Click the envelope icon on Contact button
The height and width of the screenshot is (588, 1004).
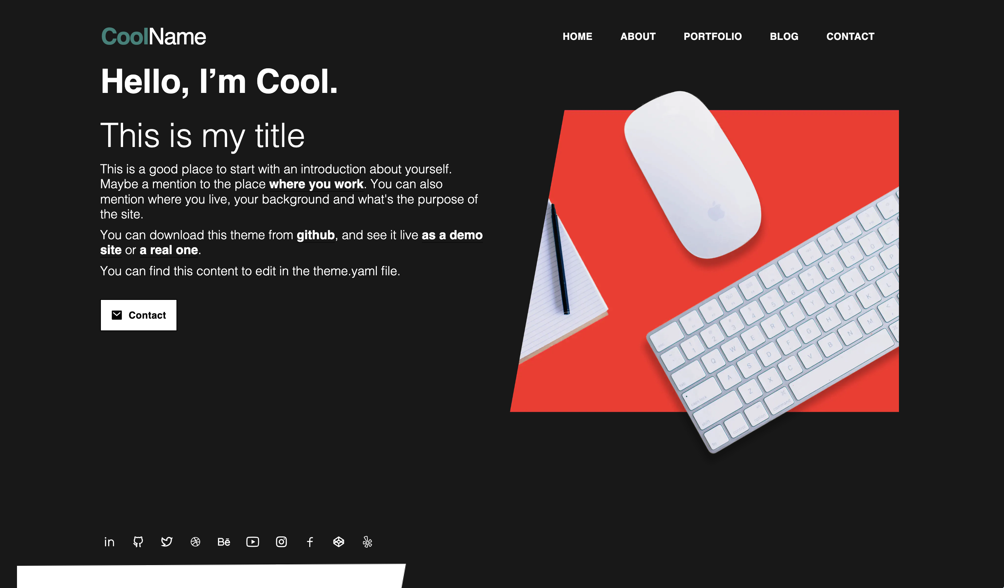click(x=117, y=315)
